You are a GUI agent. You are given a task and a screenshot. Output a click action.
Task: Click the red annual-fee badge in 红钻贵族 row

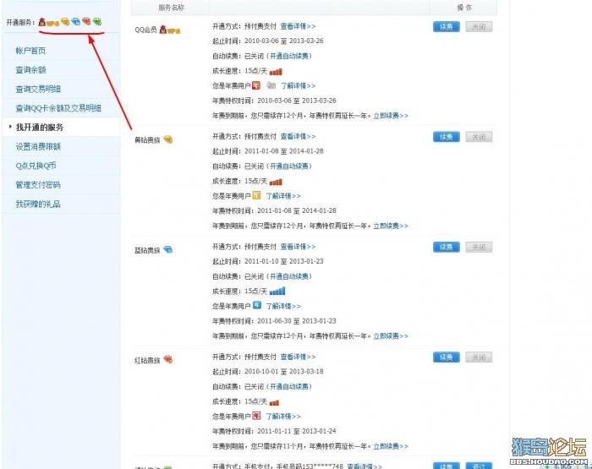[256, 416]
